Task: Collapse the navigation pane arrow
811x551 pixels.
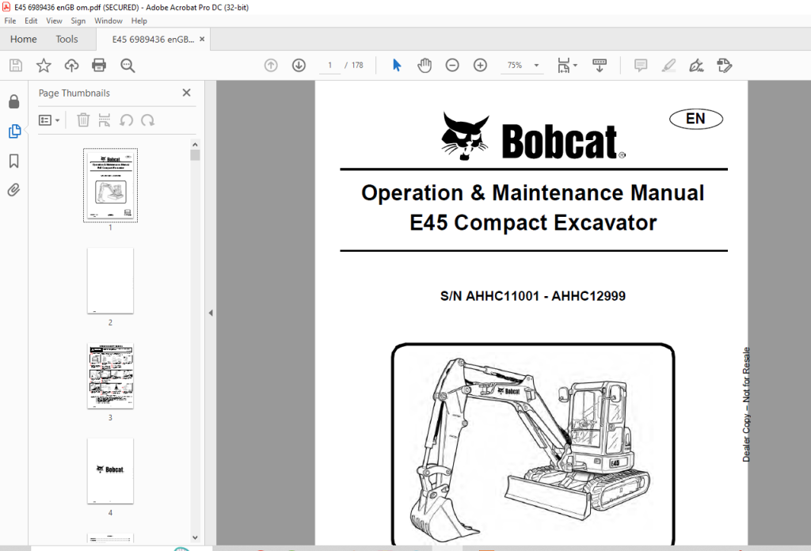Action: 211,313
